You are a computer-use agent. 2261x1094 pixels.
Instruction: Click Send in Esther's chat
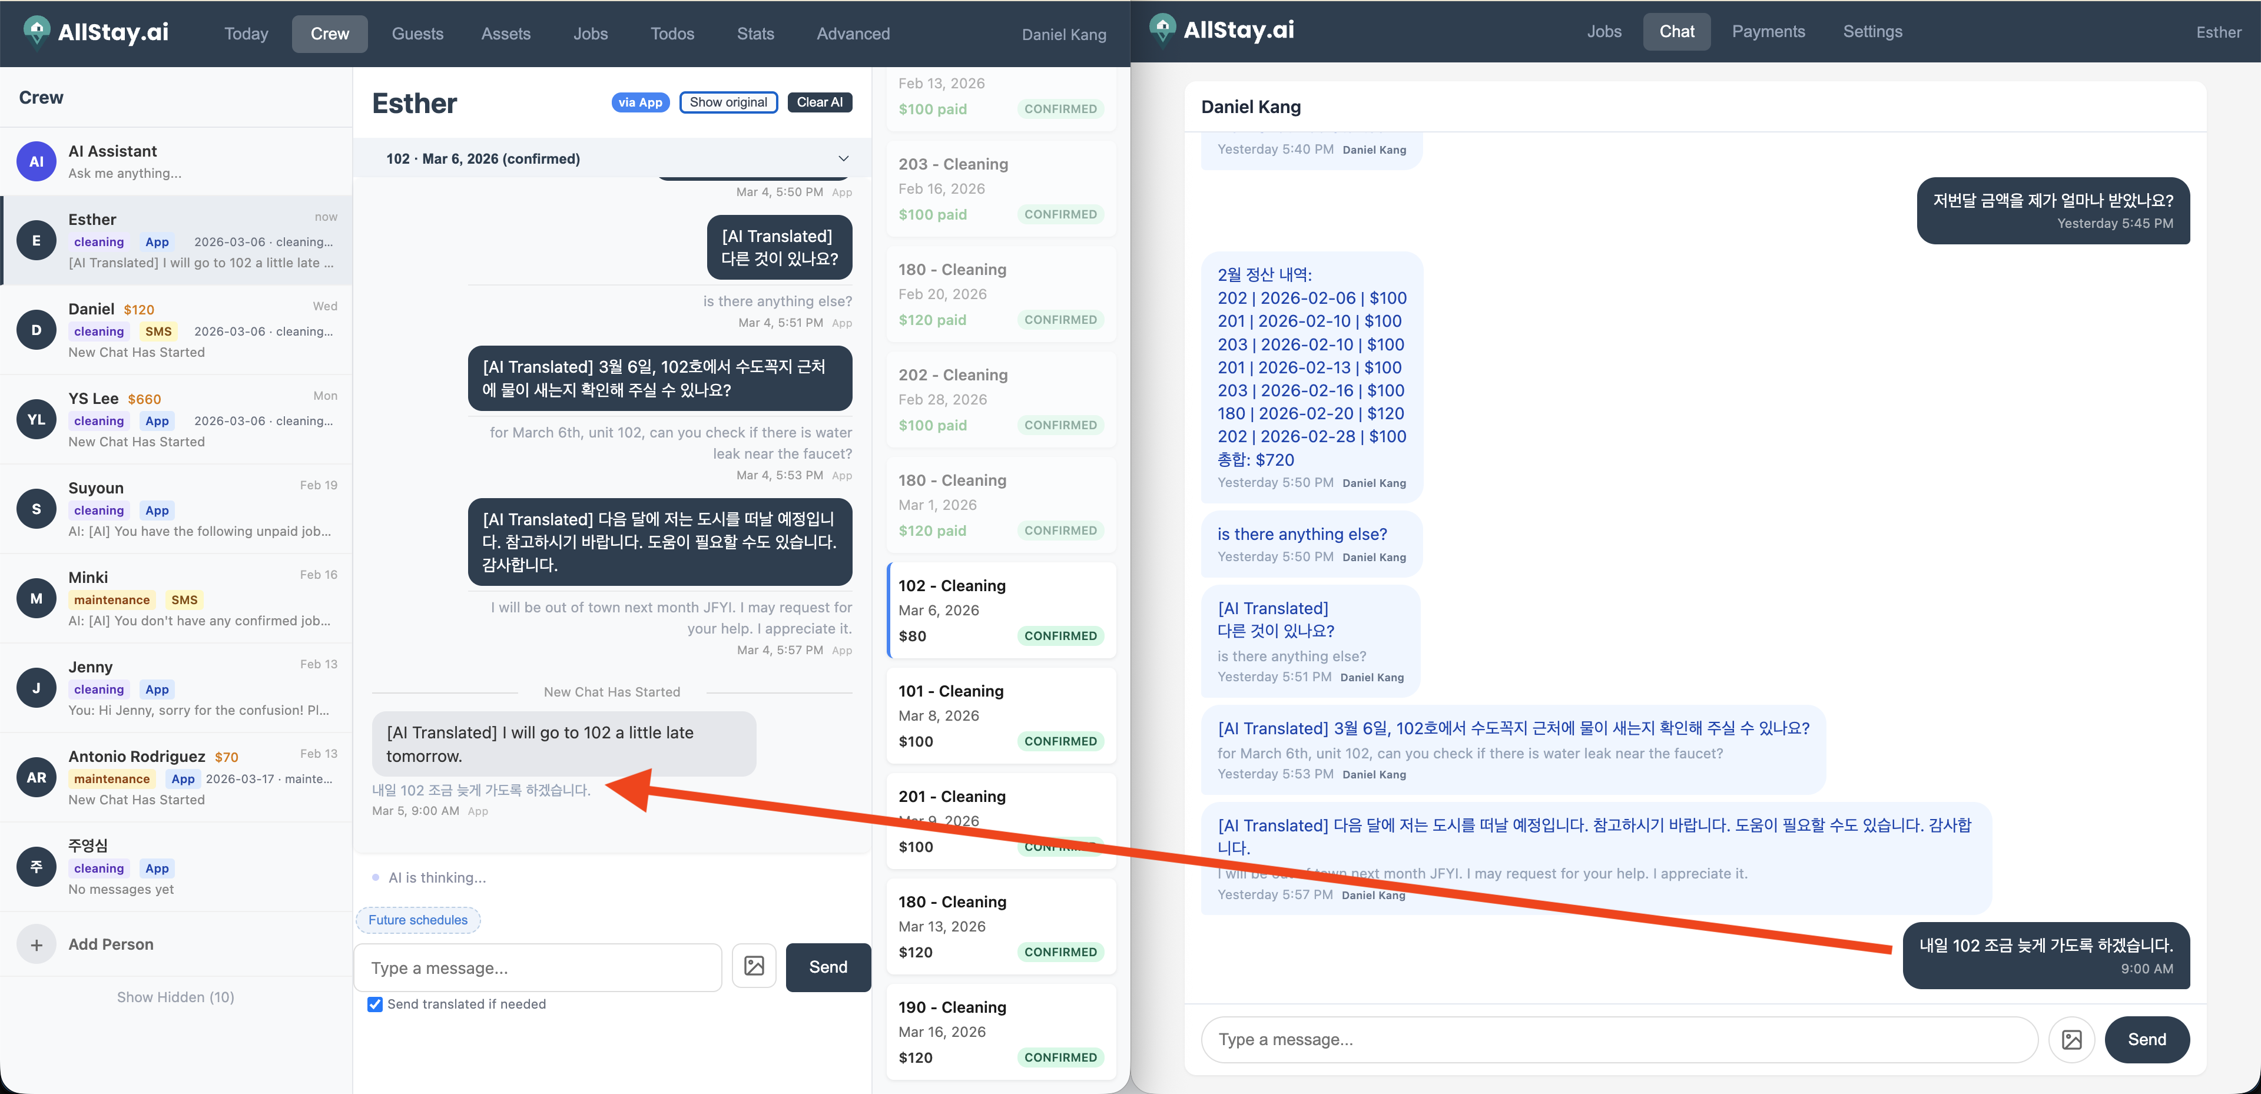click(827, 967)
